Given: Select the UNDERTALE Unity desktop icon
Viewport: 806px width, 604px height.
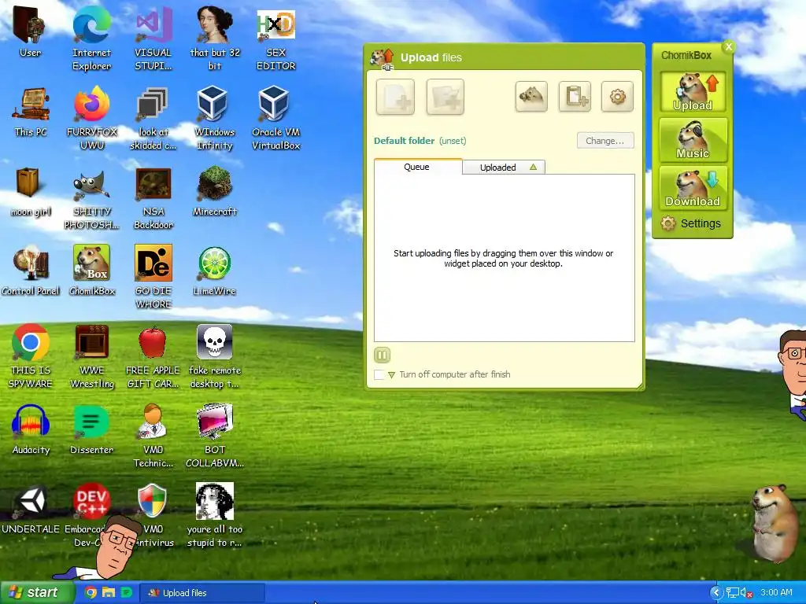Looking at the screenshot, I should click(x=31, y=509).
